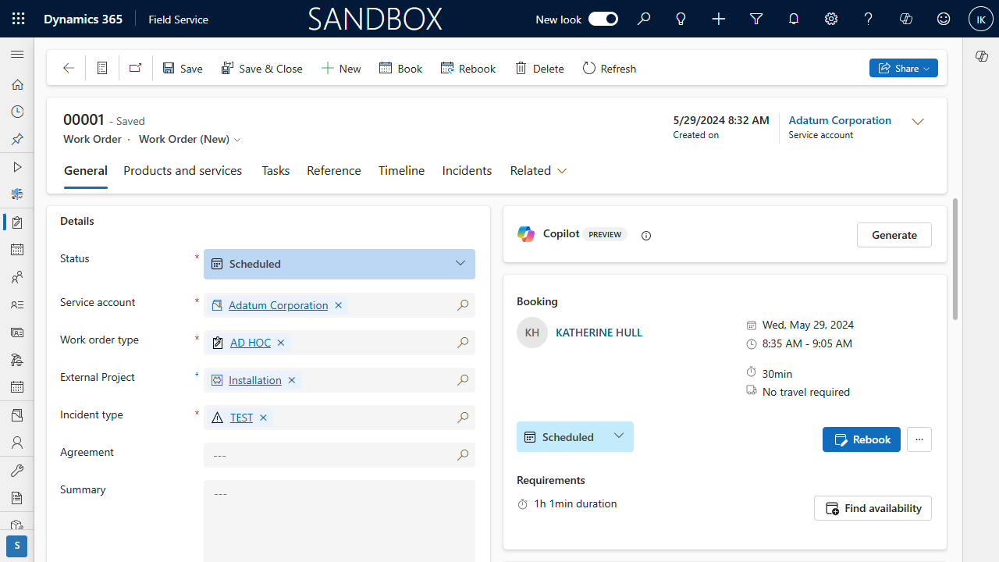Click Rebook in the command bar
Image resolution: width=999 pixels, height=562 pixels.
(468, 69)
